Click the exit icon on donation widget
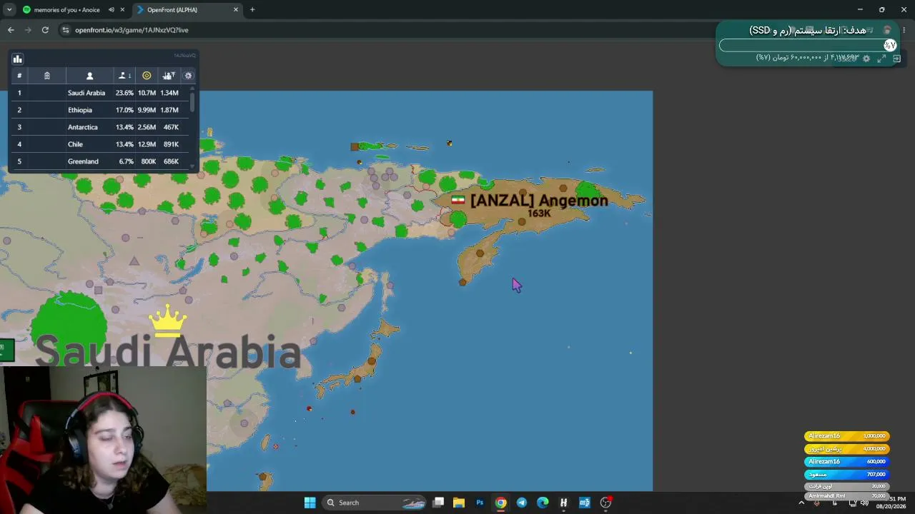 pyautogui.click(x=896, y=59)
